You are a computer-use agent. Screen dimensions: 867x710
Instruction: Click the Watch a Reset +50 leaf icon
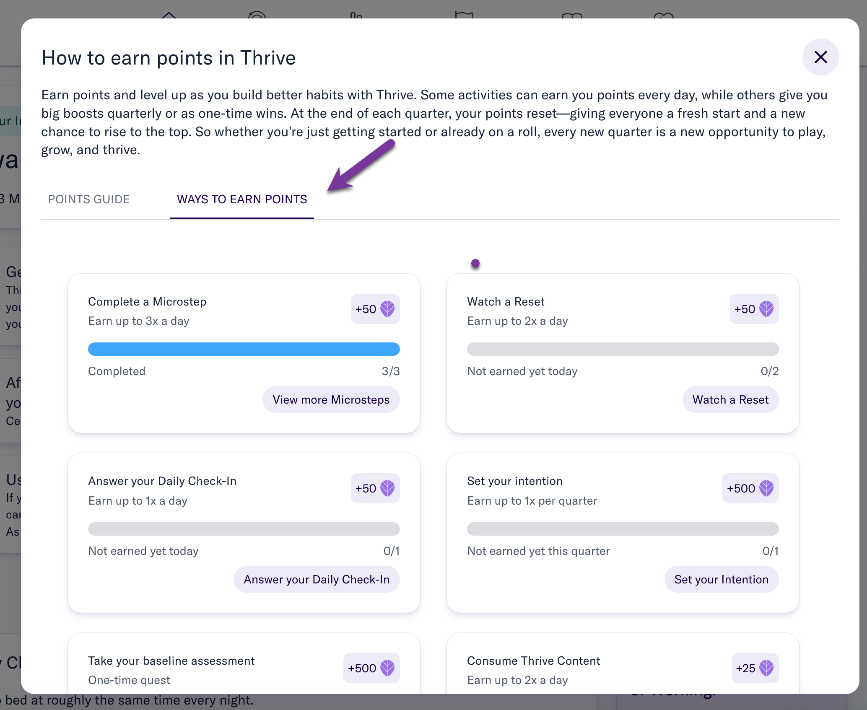pos(766,309)
